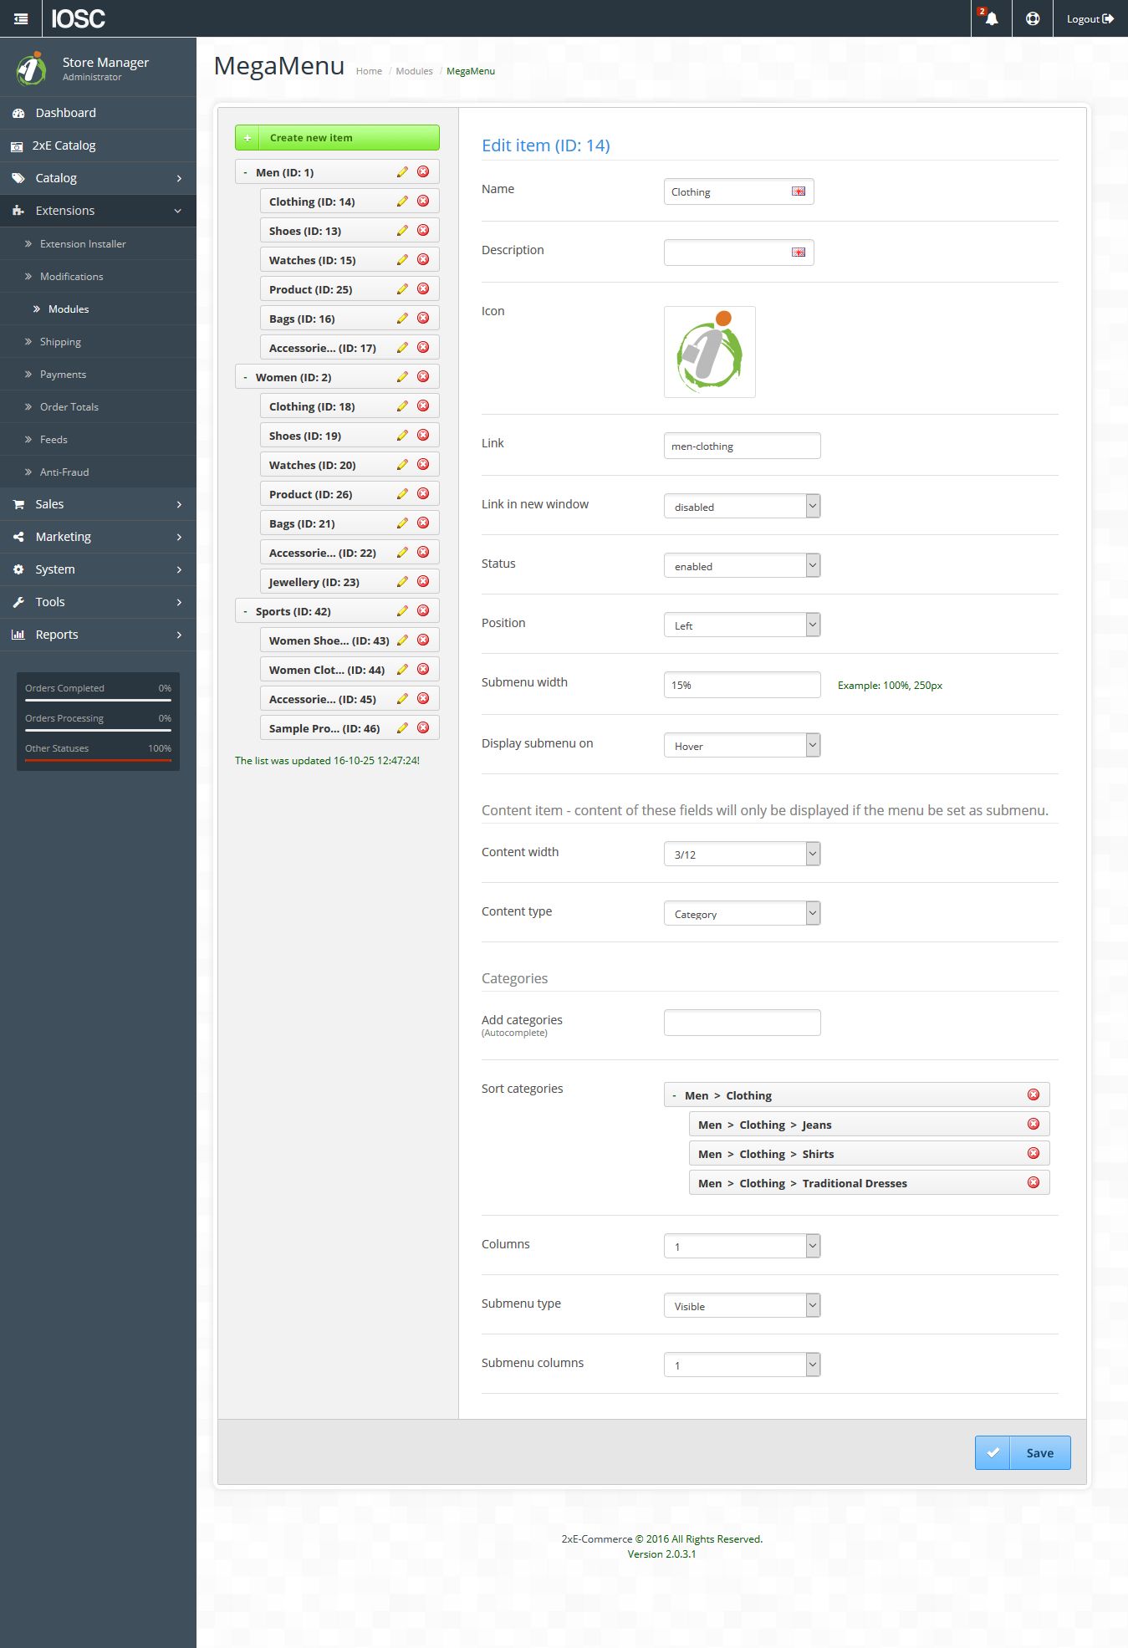Click Create new item button
Image resolution: width=1128 pixels, height=1648 pixels.
(x=337, y=138)
